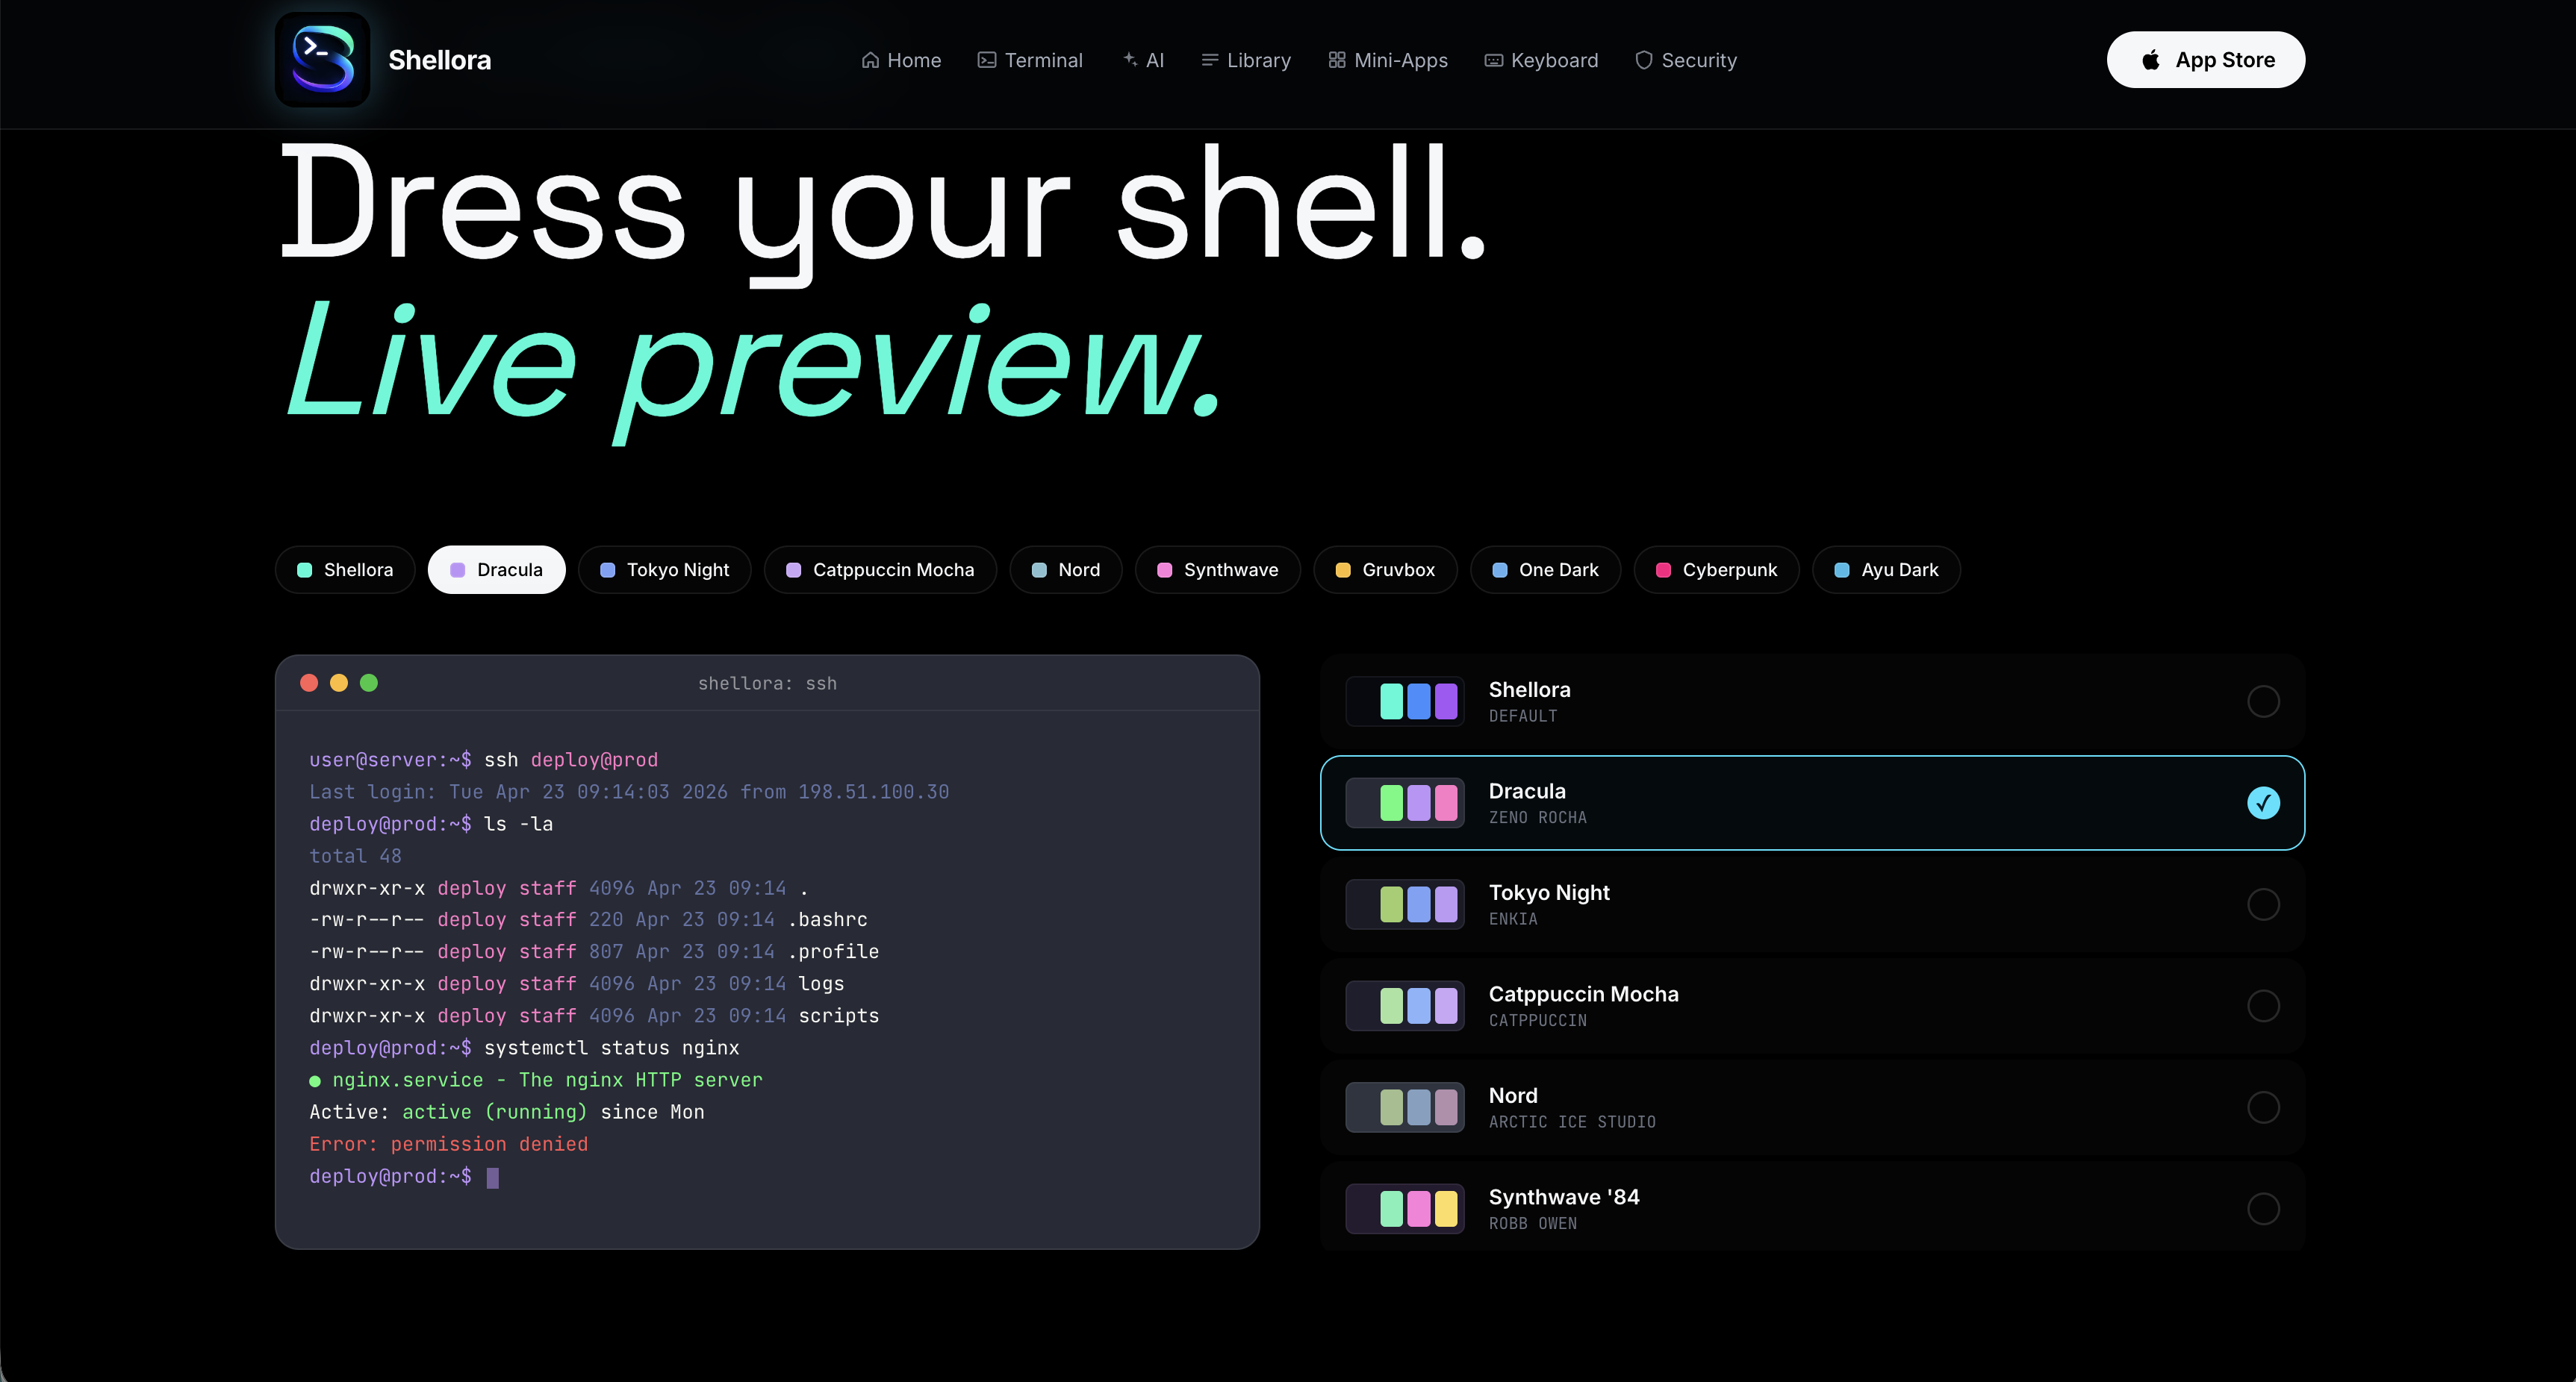The image size is (2576, 1382).
Task: Switch to the Synthwave theme chip
Action: (1217, 569)
